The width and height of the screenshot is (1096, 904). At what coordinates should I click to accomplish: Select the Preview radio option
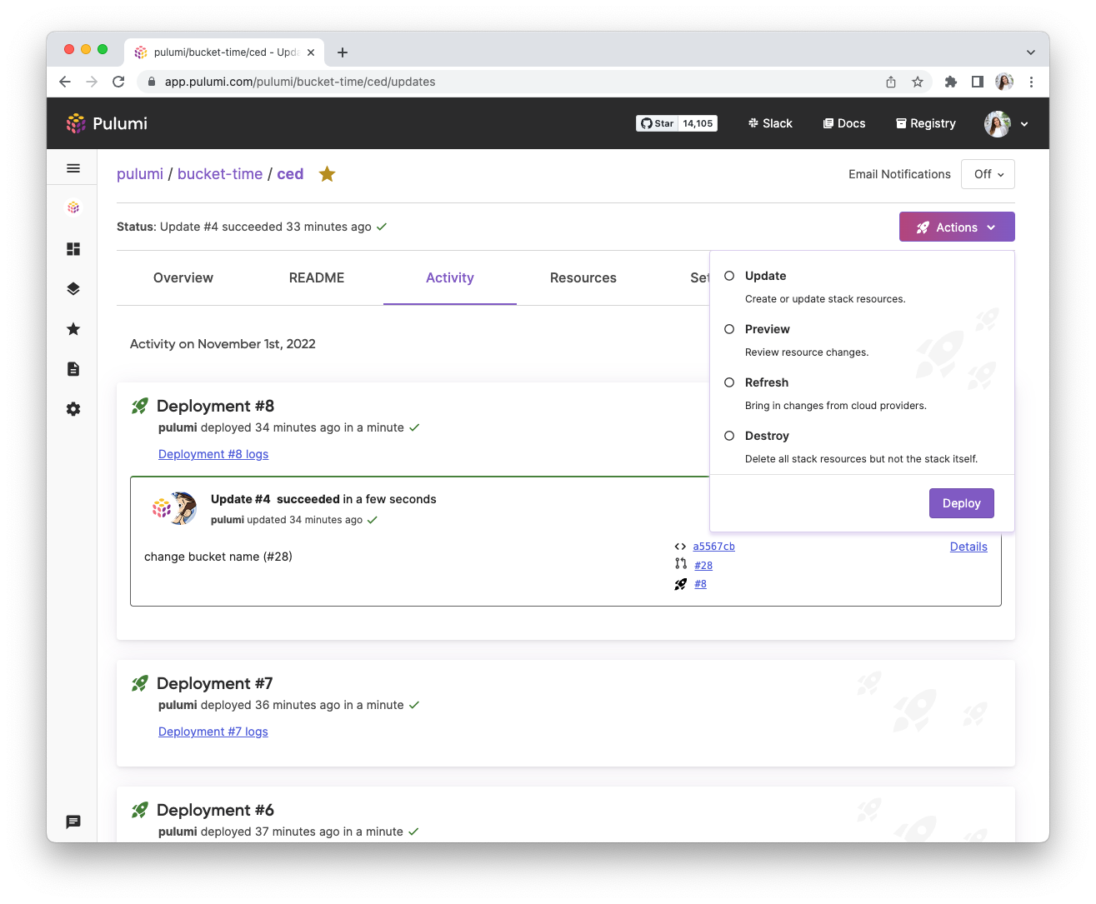[x=729, y=329]
